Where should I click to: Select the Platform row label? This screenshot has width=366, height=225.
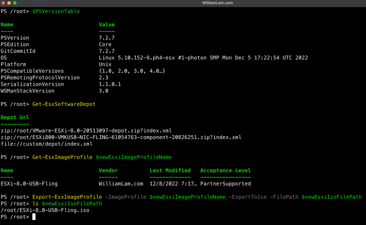tap(13, 64)
